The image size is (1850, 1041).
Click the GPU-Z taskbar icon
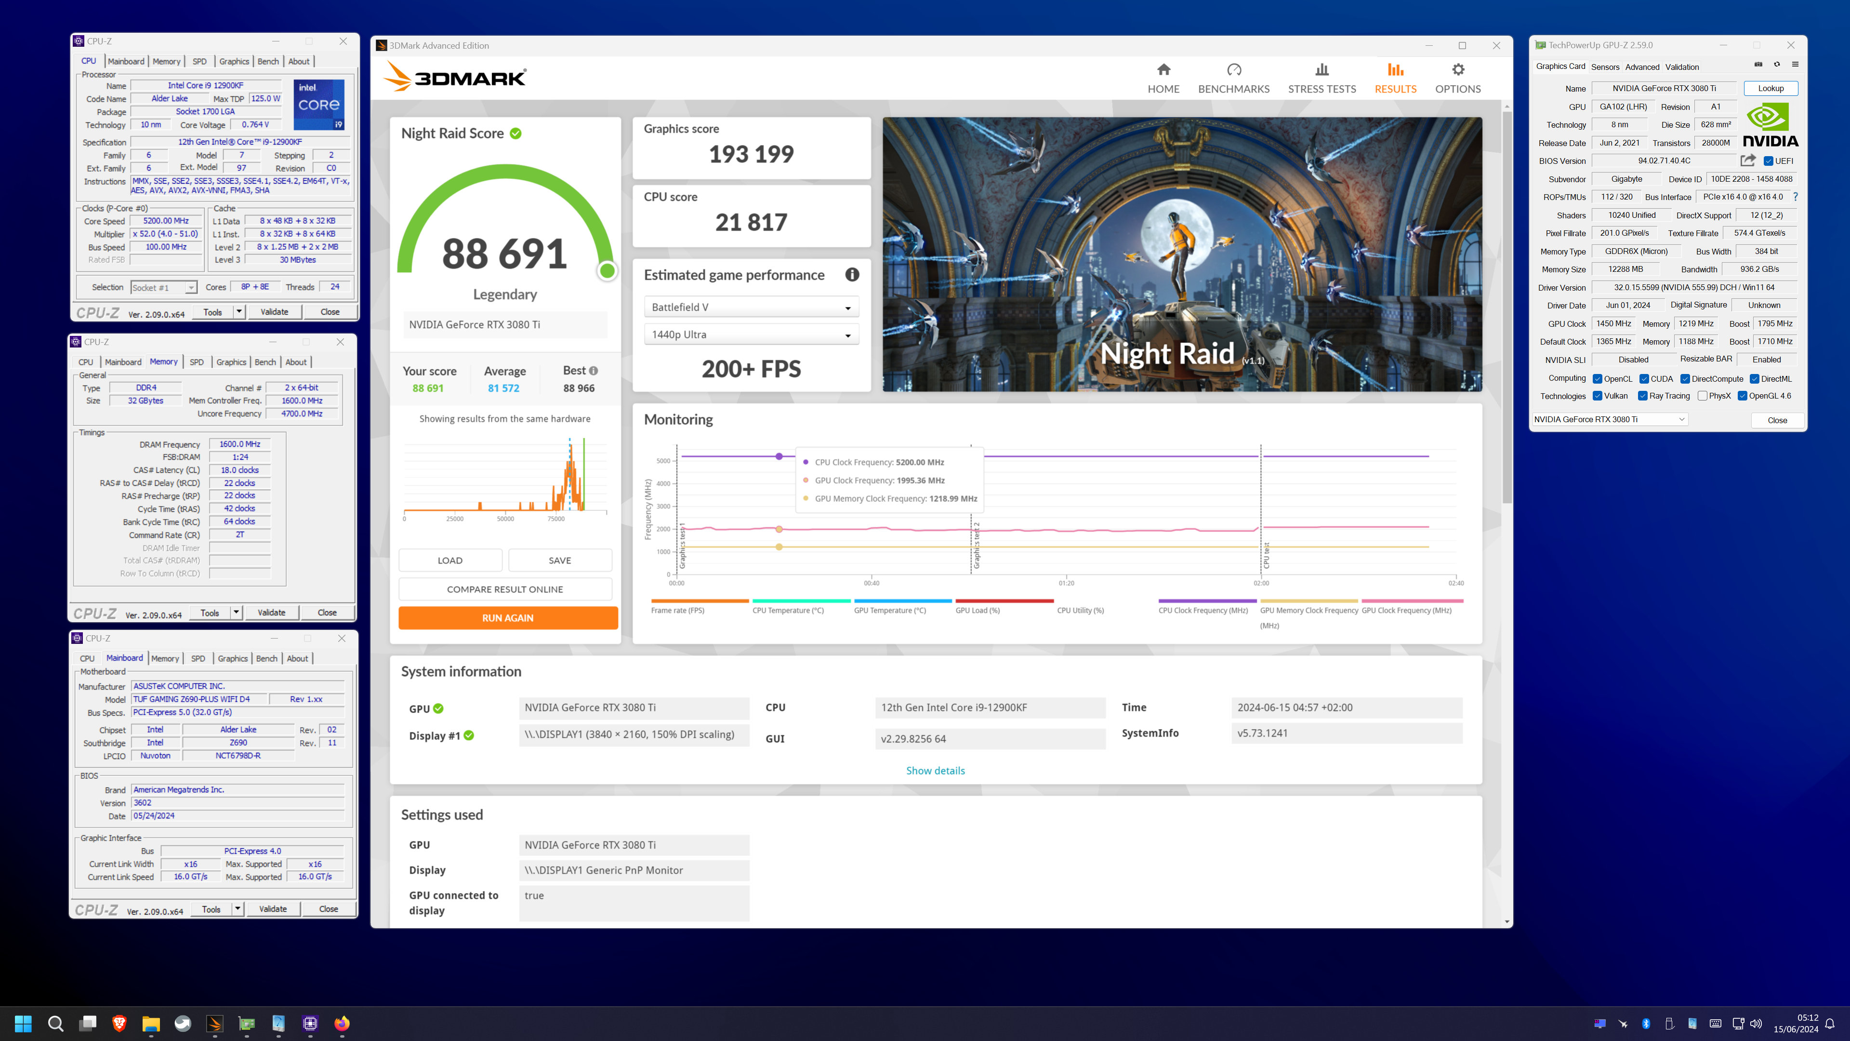(246, 1023)
